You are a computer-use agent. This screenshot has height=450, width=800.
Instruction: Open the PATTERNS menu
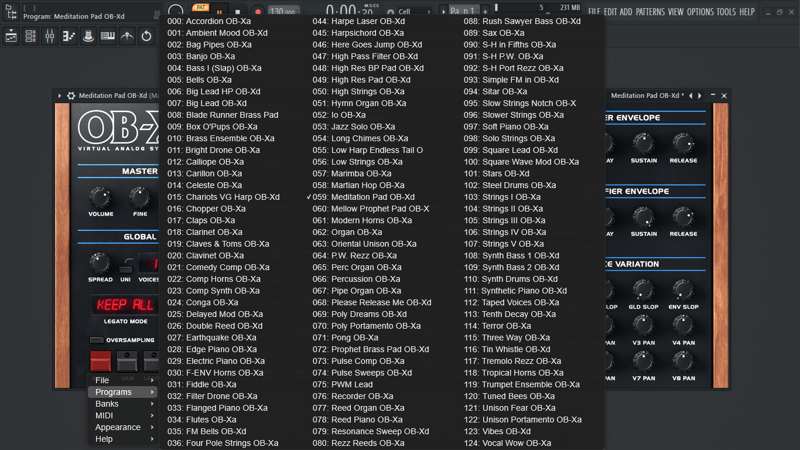[x=651, y=12]
